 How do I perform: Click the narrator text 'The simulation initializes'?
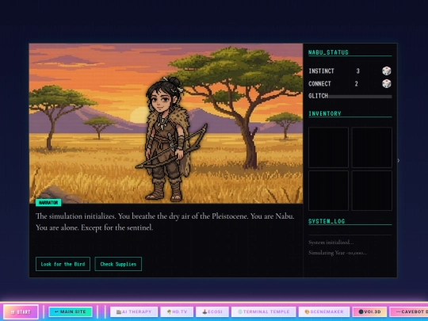pyautogui.click(x=75, y=216)
